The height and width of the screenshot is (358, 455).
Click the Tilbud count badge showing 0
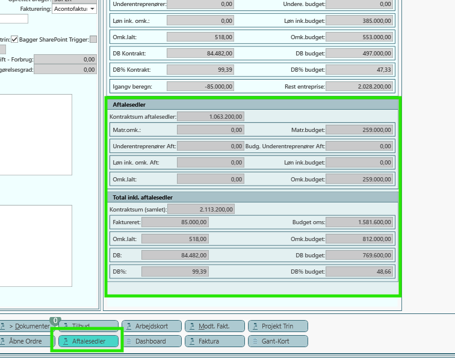(x=55, y=321)
